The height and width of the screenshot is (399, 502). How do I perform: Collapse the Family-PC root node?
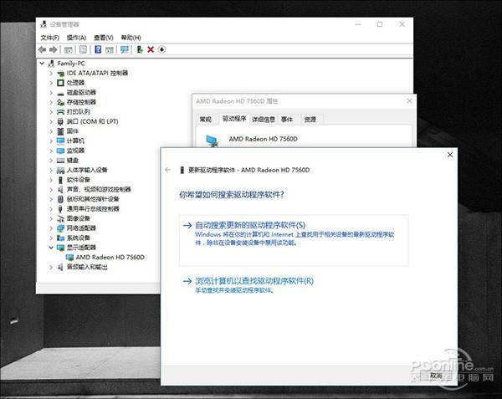pos(42,64)
